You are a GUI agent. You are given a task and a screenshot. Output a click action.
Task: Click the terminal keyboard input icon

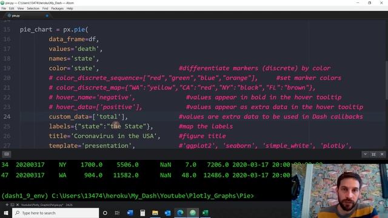(x=7, y=154)
